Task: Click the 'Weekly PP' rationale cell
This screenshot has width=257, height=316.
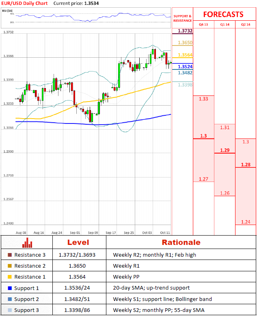Action: (126, 277)
